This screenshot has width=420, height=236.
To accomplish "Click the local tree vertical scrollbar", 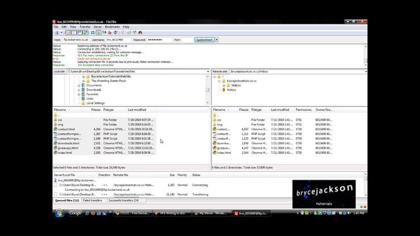I will pyautogui.click(x=207, y=90).
